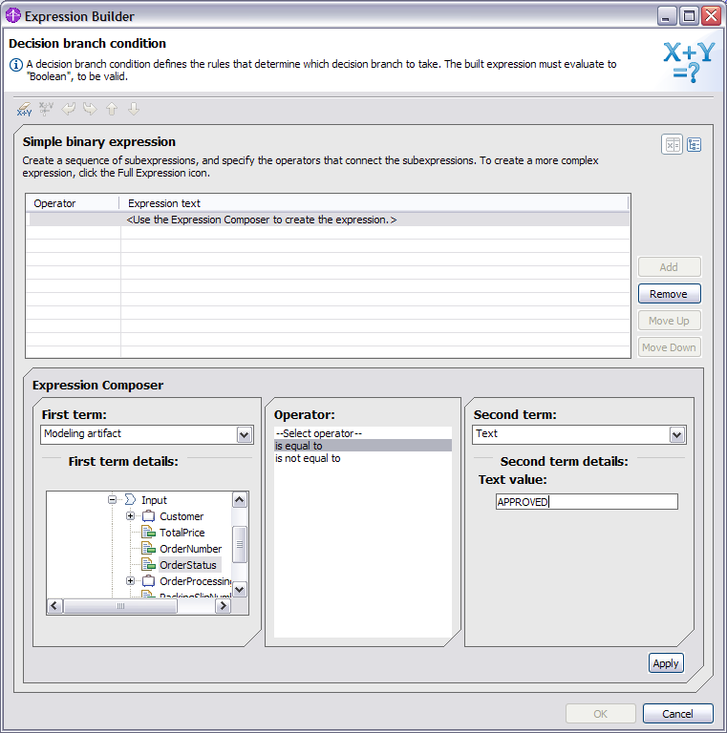Click the OrderNumber attribute icon
This screenshot has width=727, height=733.
[148, 549]
